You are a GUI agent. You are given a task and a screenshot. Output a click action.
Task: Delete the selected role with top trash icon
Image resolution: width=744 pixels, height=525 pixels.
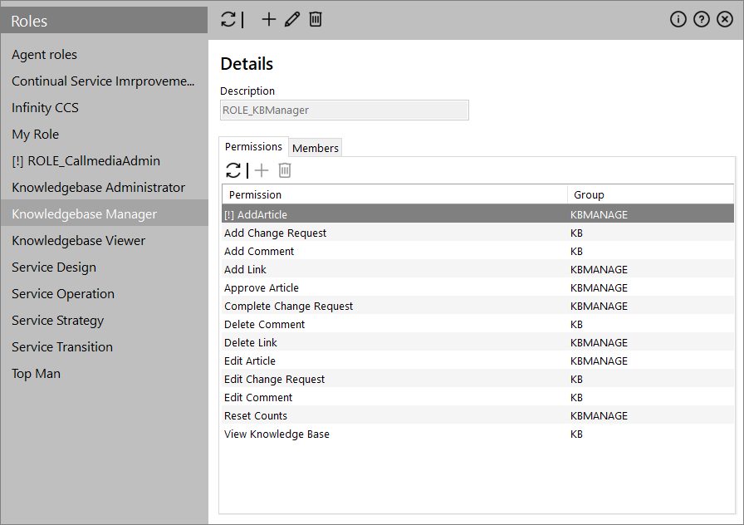coord(315,19)
